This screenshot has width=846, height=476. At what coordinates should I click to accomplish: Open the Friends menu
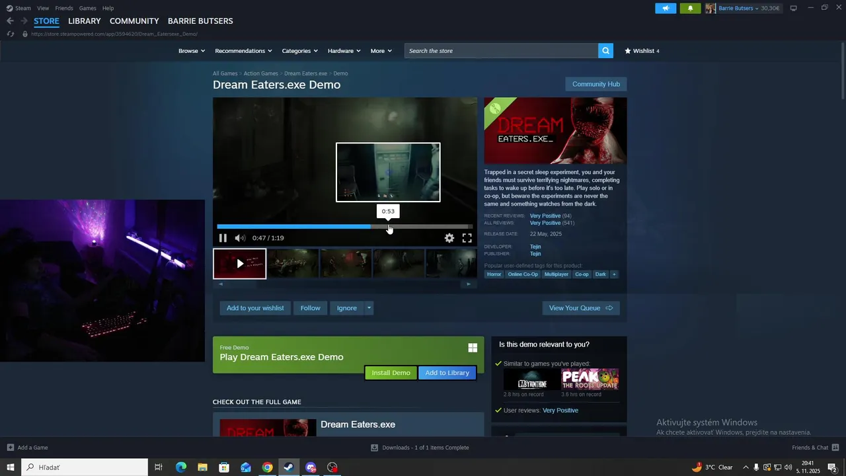click(x=64, y=8)
